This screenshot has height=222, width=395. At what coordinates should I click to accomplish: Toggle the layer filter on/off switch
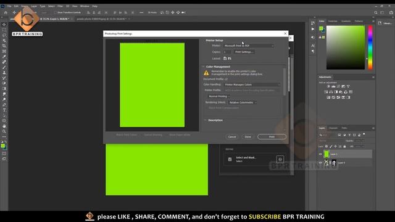tap(364, 134)
